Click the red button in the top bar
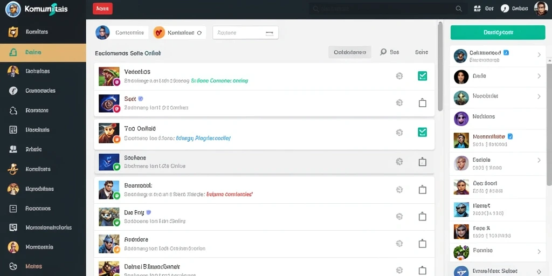The width and height of the screenshot is (552, 276). point(102,9)
